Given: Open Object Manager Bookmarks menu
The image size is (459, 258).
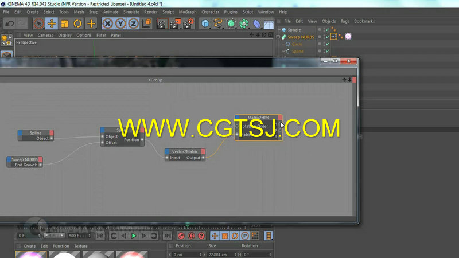Looking at the screenshot, I should [x=364, y=21].
